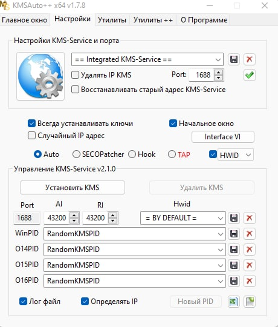Save the Integrated KMS-Service address entry
This screenshot has height=327, width=278.
[x=234, y=59]
